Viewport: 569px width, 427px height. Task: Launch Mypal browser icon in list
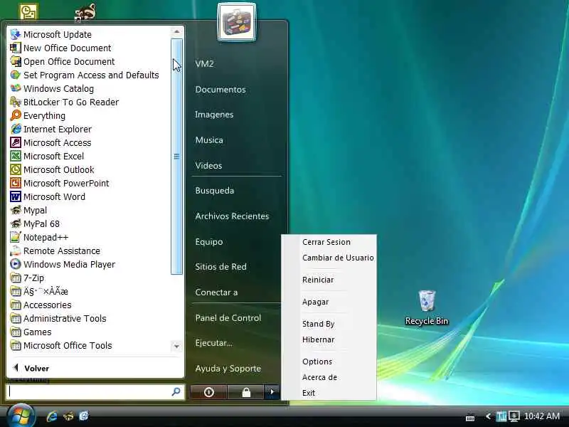click(x=16, y=210)
